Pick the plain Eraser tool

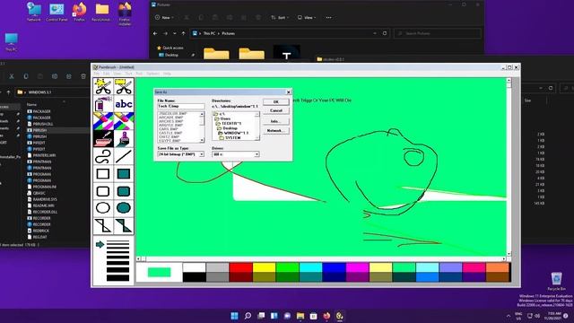[x=124, y=121]
